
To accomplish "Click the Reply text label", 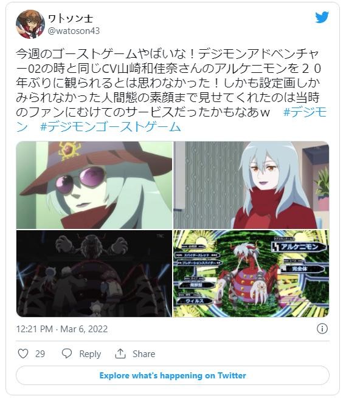I will point(90,354).
